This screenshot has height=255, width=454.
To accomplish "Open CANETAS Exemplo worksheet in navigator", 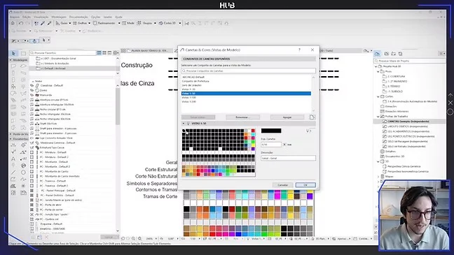I will point(408,122).
